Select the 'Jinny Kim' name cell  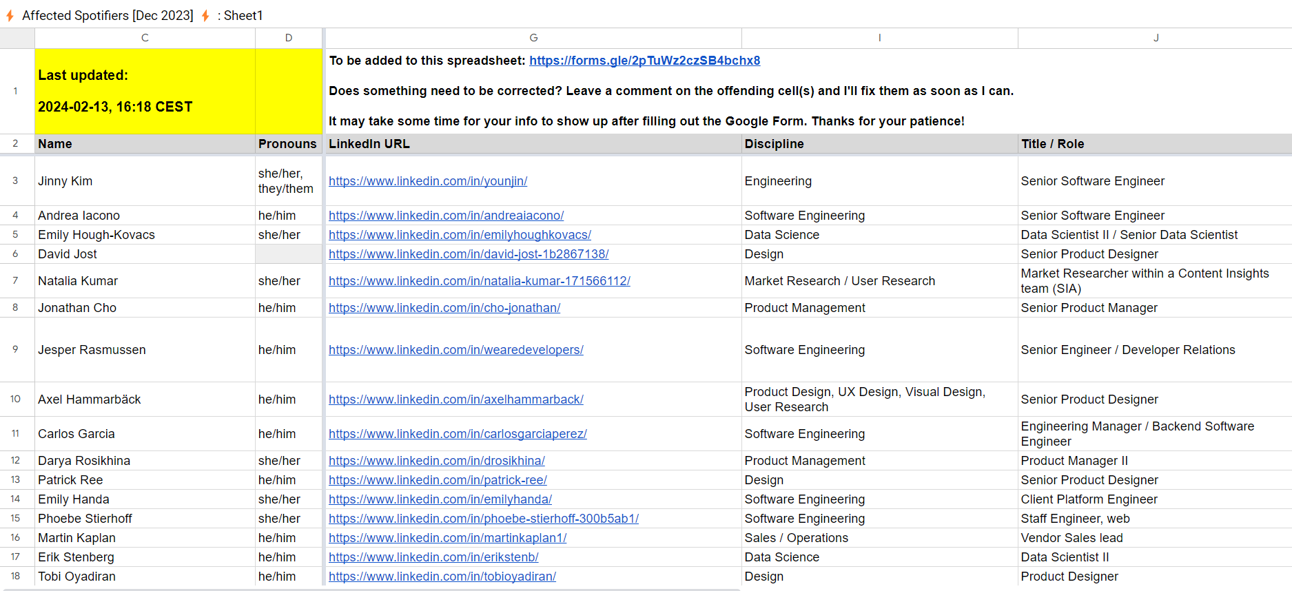point(145,181)
